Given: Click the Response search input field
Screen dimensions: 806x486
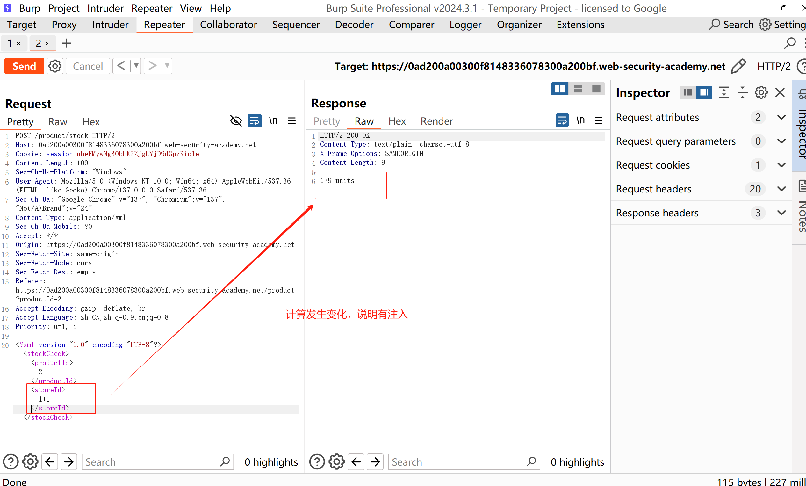Looking at the screenshot, I should [458, 462].
